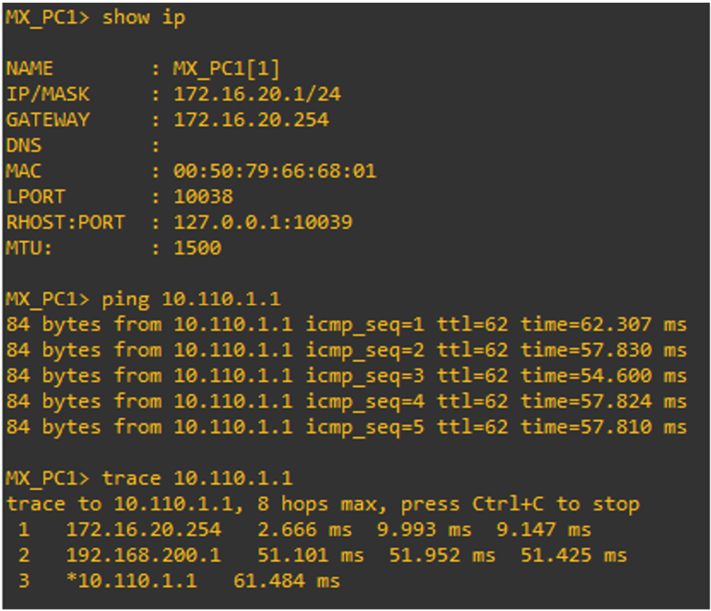Click the icmp_seq=5 ping reply line
Viewport: 711px width, 611px height.
coord(346,427)
